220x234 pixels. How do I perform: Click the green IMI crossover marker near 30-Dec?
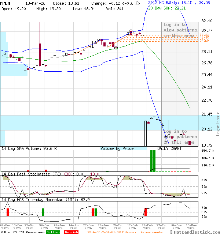tap(43, 212)
